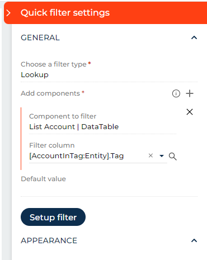The width and height of the screenshot is (207, 260).
Task: Add a new component with plus icon
Action: tap(190, 93)
